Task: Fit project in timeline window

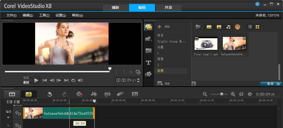Action: (241, 94)
